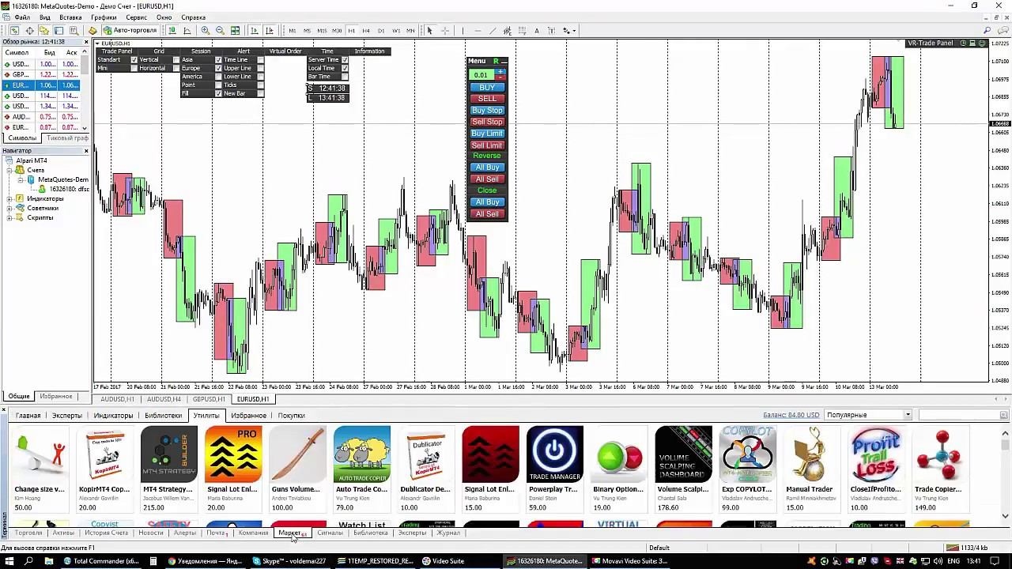The image size is (1012, 569).
Task: Click the zoom out magnifier toolbar icon
Action: point(220,31)
